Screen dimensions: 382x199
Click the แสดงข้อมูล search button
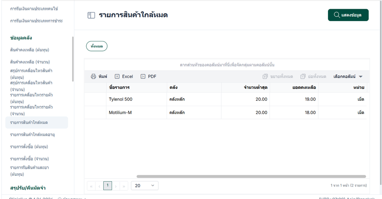tap(348, 15)
